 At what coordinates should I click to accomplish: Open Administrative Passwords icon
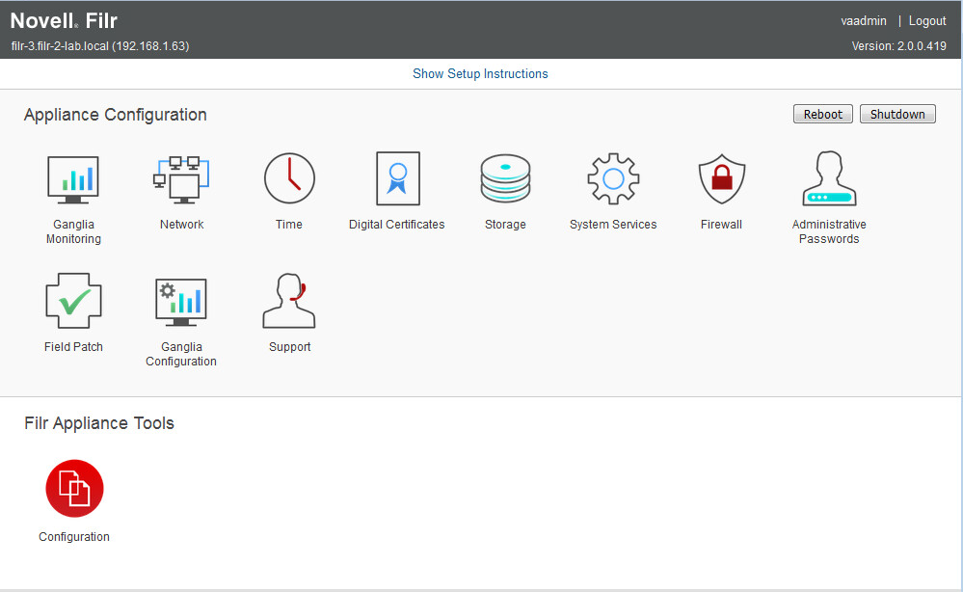pyautogui.click(x=829, y=178)
